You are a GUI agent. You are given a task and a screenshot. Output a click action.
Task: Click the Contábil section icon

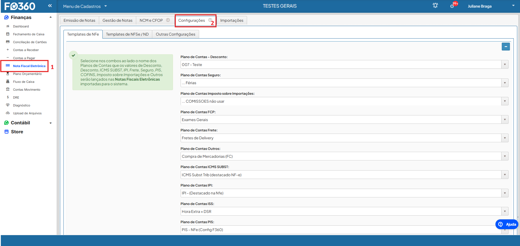(7, 123)
